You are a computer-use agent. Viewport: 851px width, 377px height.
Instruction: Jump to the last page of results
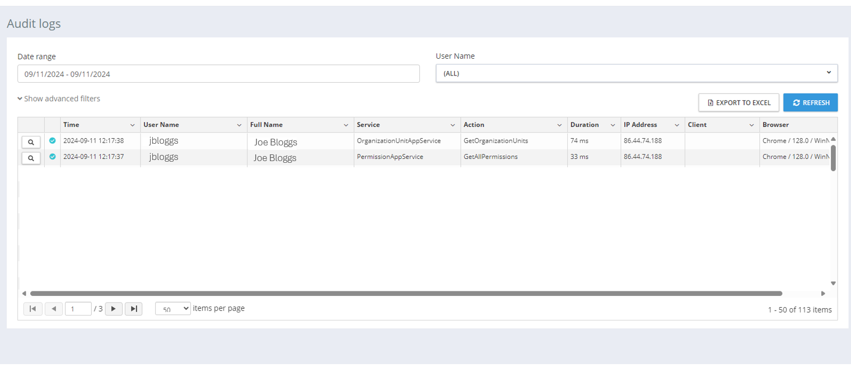click(x=134, y=309)
